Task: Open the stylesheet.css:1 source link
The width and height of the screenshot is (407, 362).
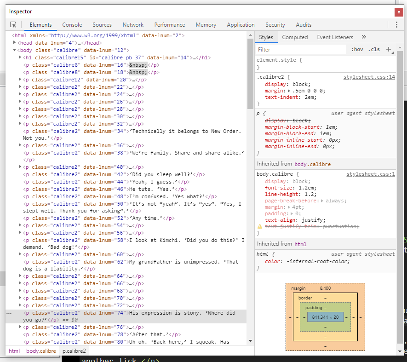Action: coord(370,174)
